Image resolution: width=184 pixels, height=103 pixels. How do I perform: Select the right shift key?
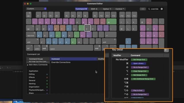[109, 41]
